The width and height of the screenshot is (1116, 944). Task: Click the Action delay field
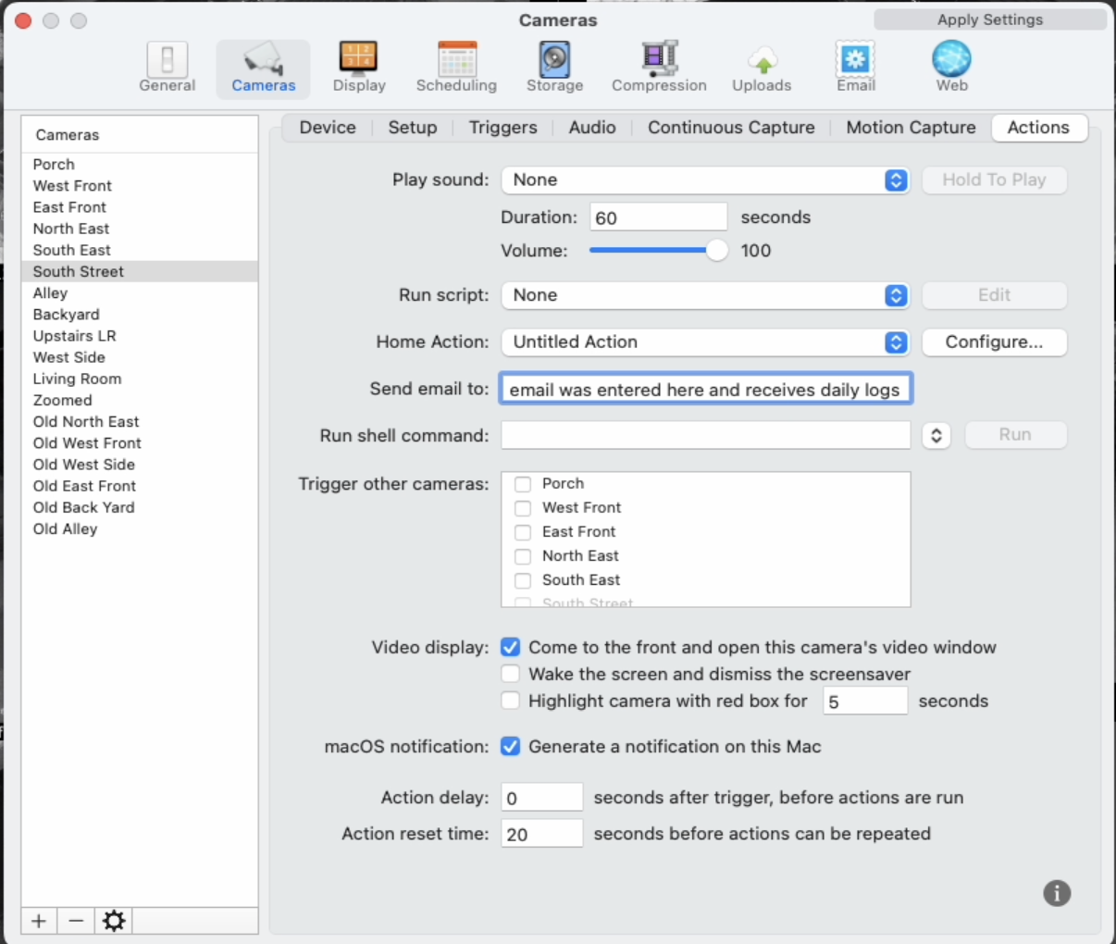pos(542,797)
